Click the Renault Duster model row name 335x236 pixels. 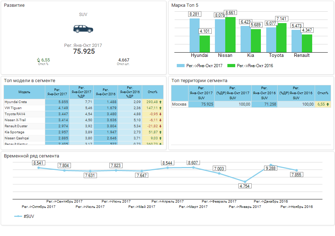[x=16, y=126]
